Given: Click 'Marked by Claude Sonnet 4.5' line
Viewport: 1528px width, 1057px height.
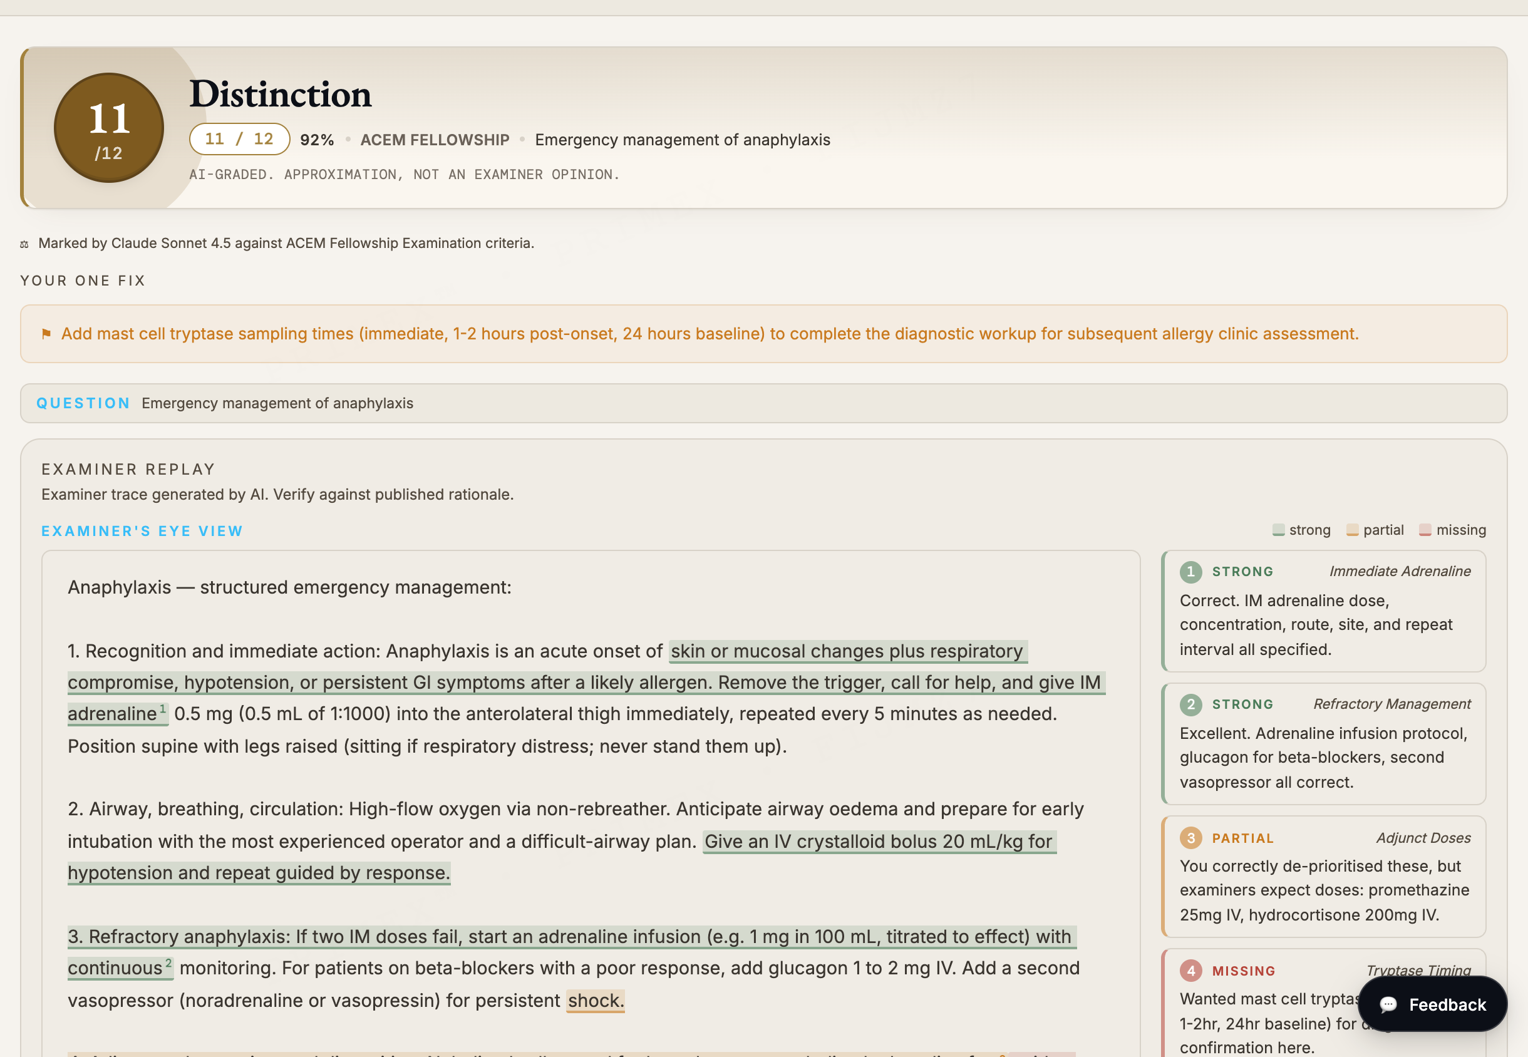Looking at the screenshot, I should [x=286, y=243].
